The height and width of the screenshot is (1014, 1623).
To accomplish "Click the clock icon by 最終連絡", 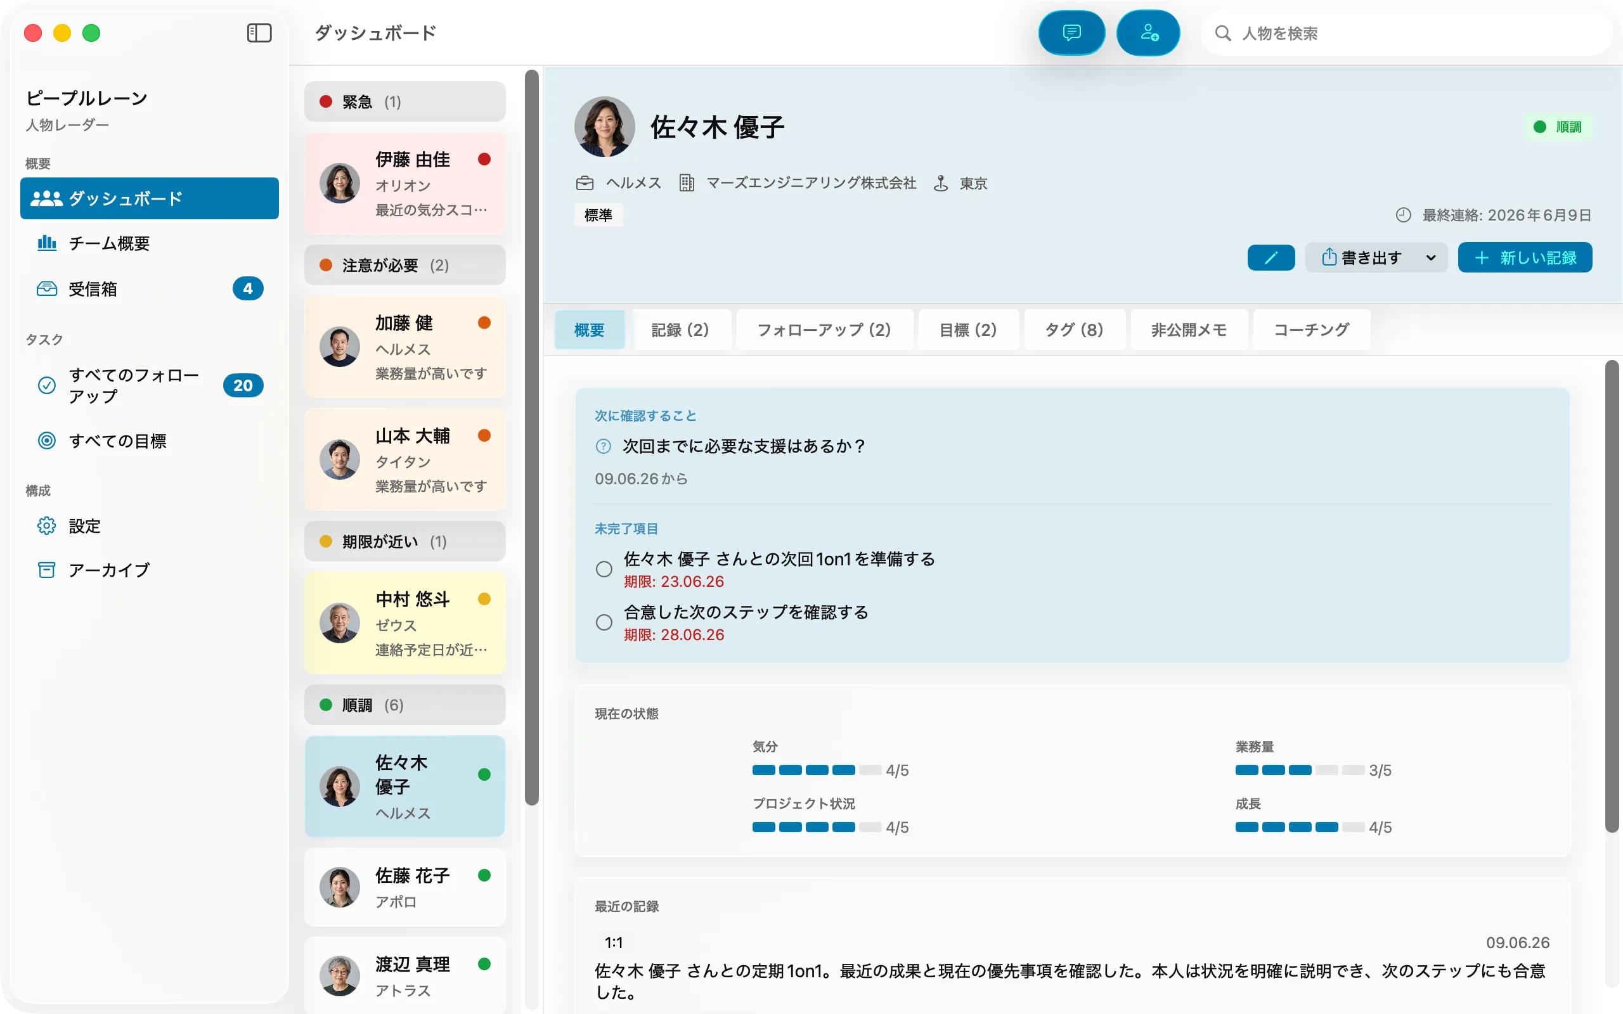I will click(x=1403, y=215).
